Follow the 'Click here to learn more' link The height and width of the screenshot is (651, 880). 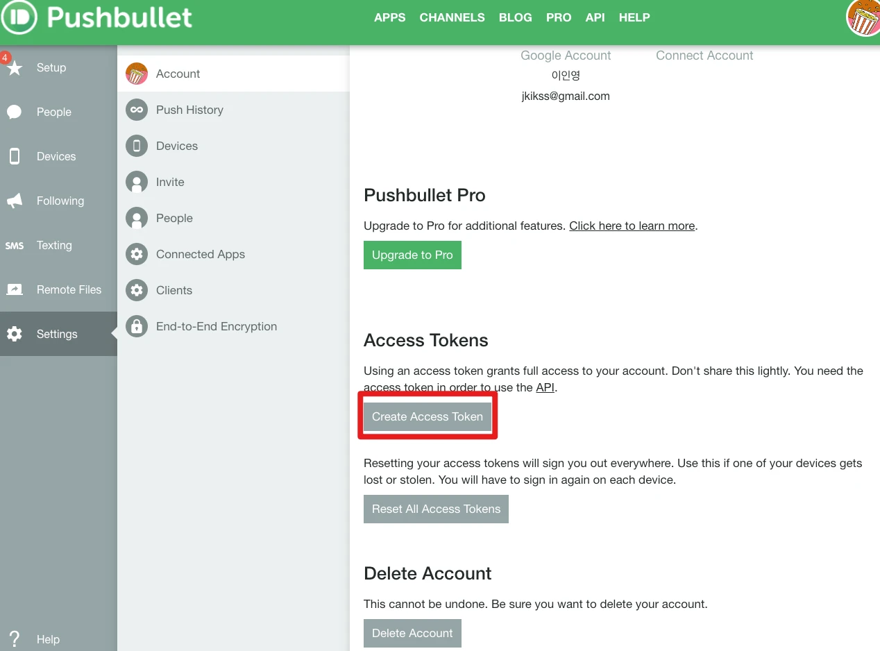tap(632, 226)
